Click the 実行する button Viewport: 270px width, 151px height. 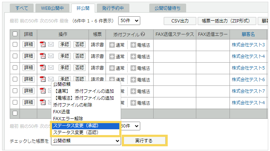click(144, 140)
